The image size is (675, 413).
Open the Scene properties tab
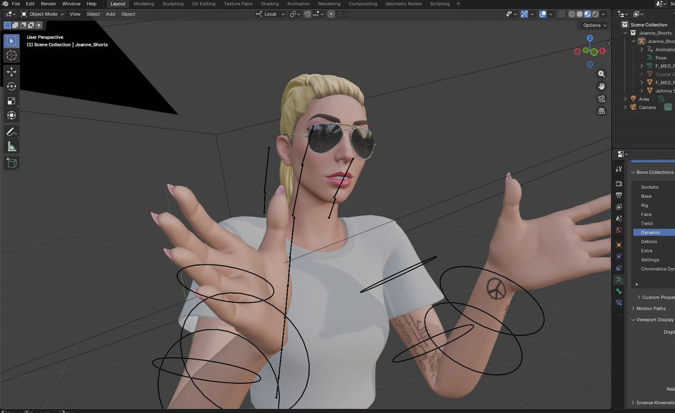[619, 218]
